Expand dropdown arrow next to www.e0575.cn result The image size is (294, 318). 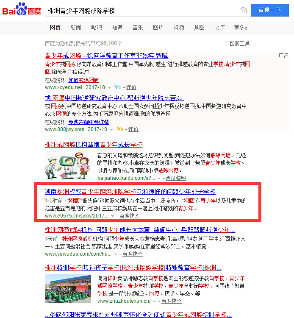coord(112,216)
